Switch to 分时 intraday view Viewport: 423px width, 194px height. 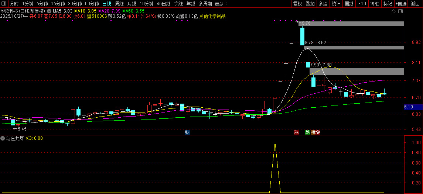coord(14,4)
